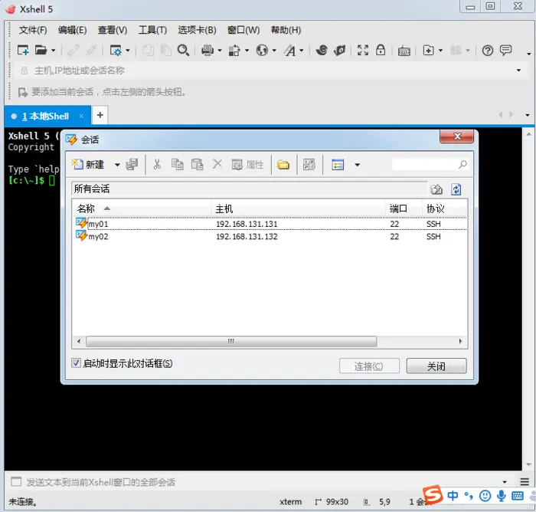Click the Print icon in toolbar
This screenshot has height=512, width=536.
pyautogui.click(x=208, y=51)
